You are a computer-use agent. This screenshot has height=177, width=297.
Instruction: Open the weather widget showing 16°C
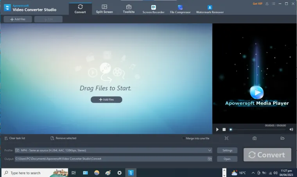coord(238,173)
